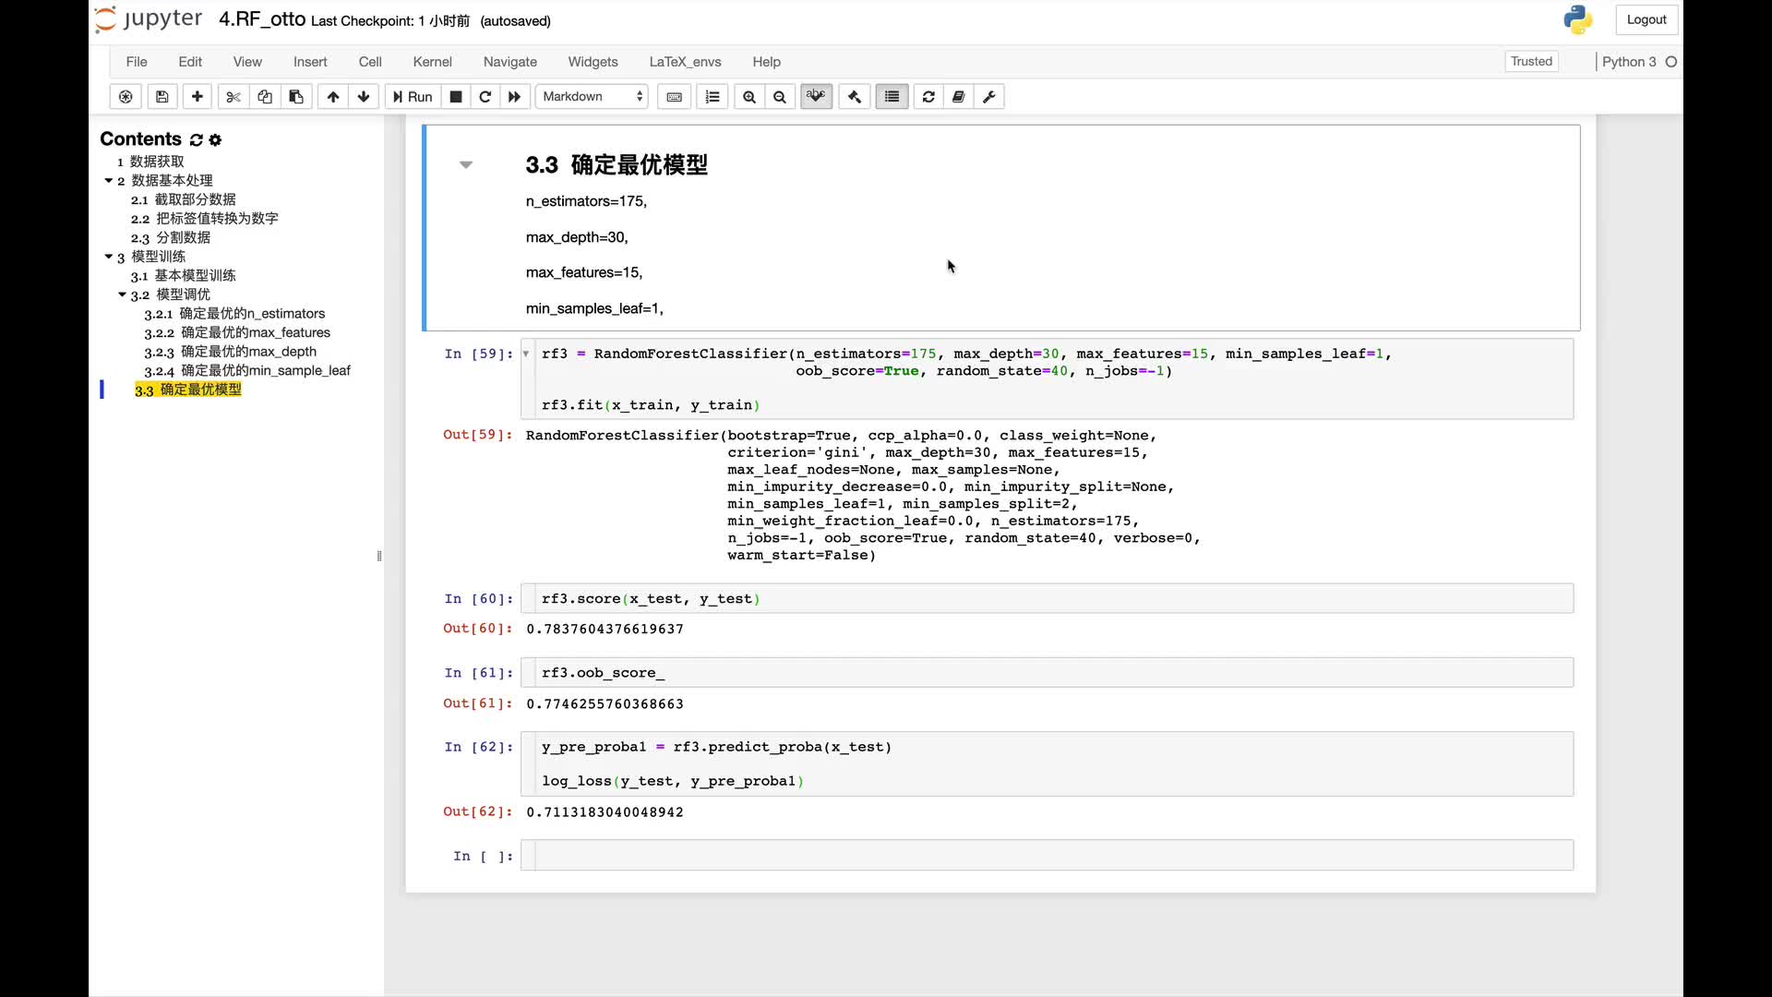The image size is (1772, 997).
Task: Click the Jupyter logo
Action: [150, 19]
